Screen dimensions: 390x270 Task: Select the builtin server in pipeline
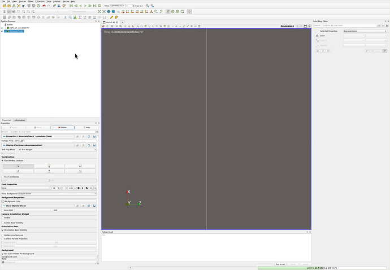coord(10,25)
